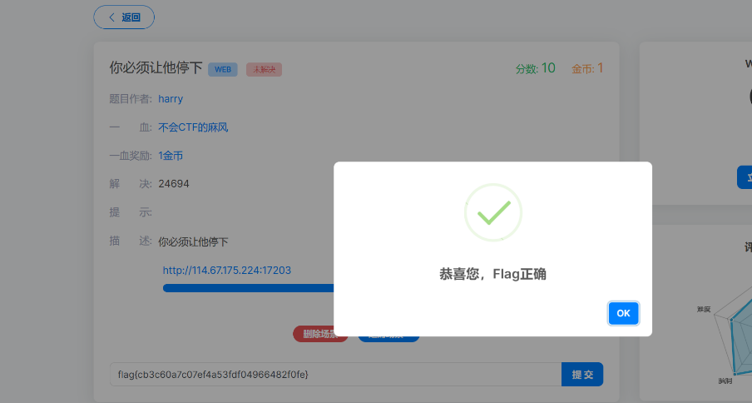
Task: Click the radar chart on the right
Action: [734, 336]
